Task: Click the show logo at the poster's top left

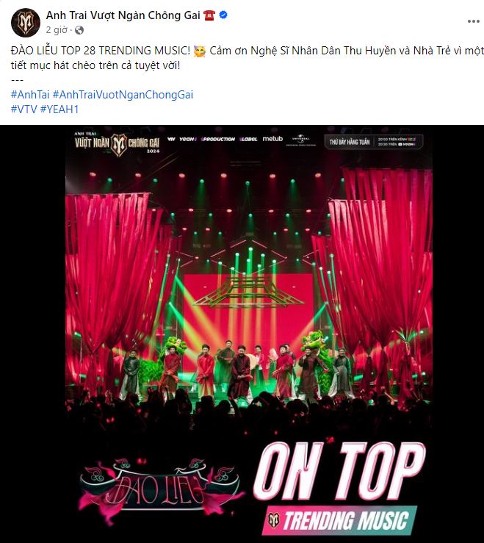Action: tap(117, 143)
